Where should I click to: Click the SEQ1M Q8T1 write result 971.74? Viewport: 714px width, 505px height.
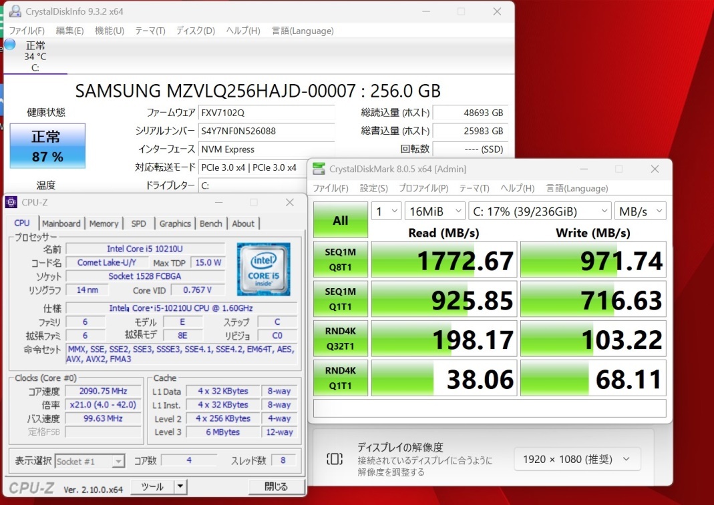(593, 260)
